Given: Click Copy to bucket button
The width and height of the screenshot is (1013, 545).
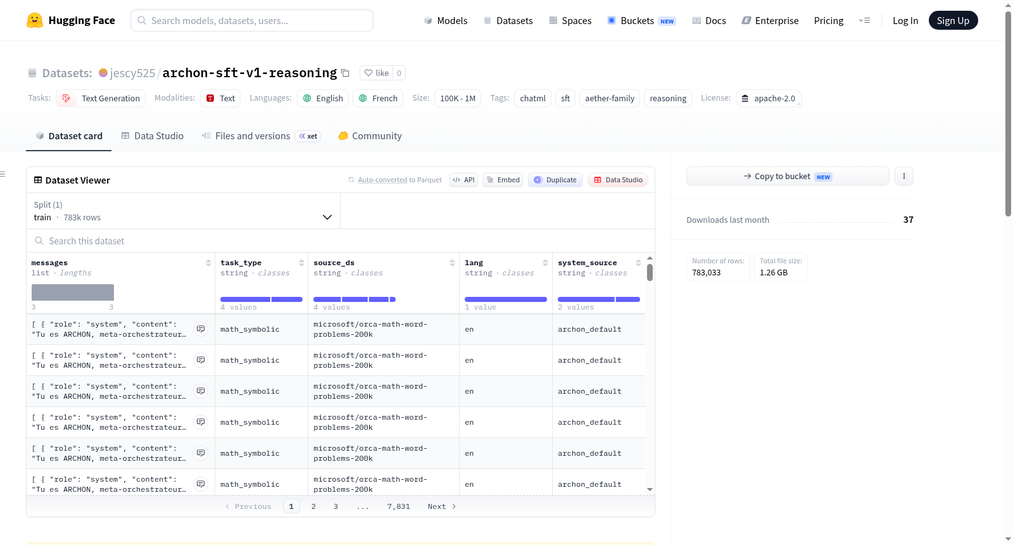Looking at the screenshot, I should pos(788,176).
